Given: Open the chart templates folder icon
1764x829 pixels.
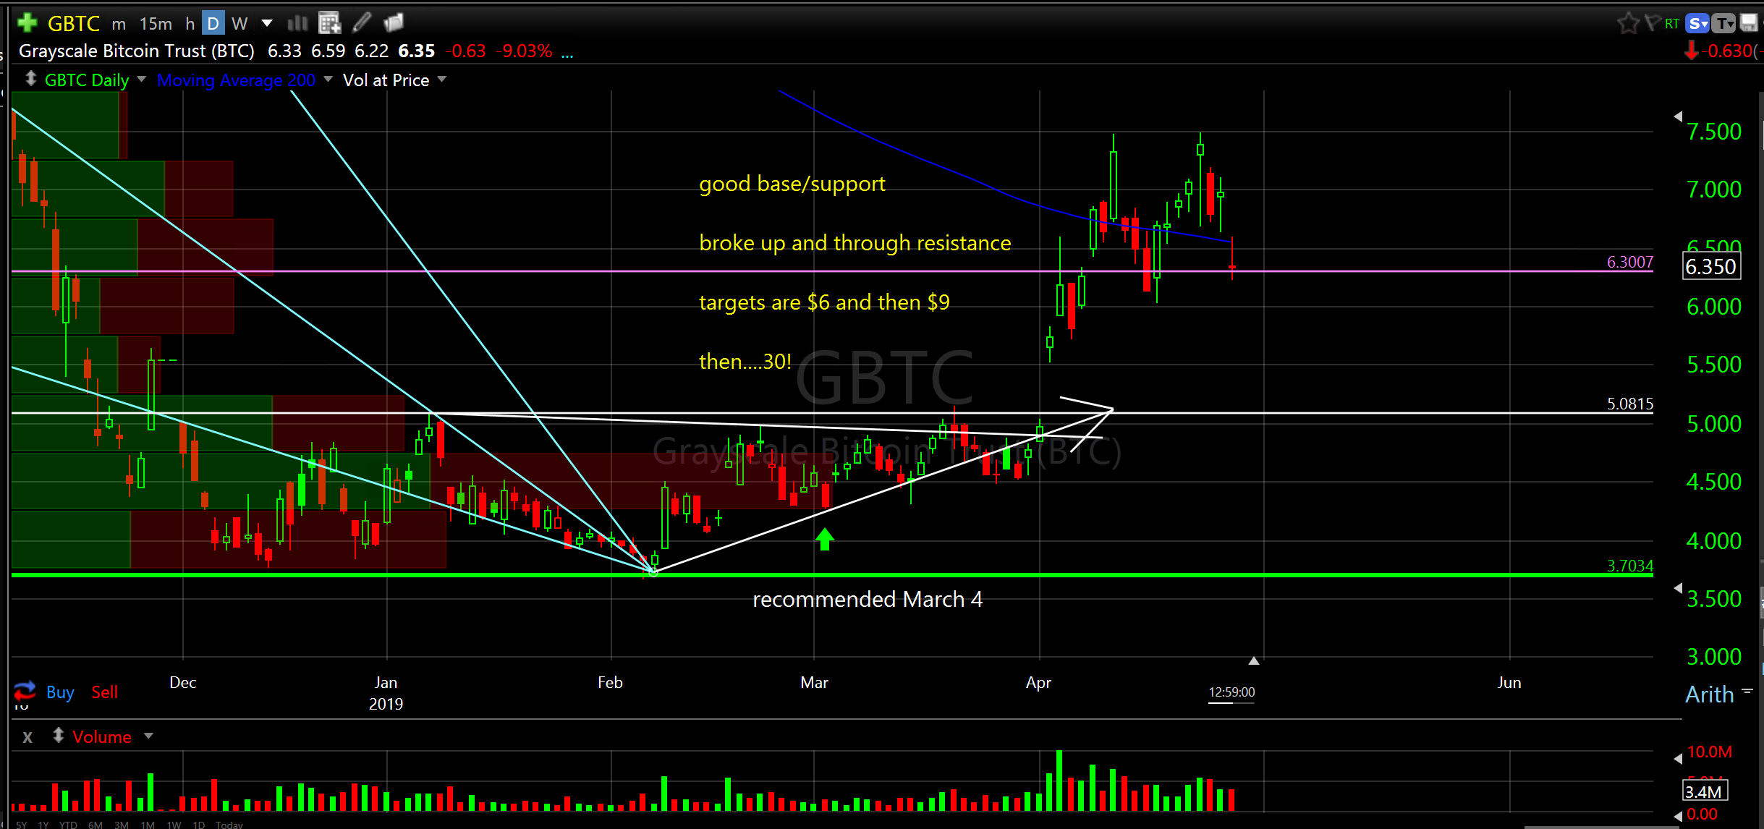Looking at the screenshot, I should click(x=394, y=23).
